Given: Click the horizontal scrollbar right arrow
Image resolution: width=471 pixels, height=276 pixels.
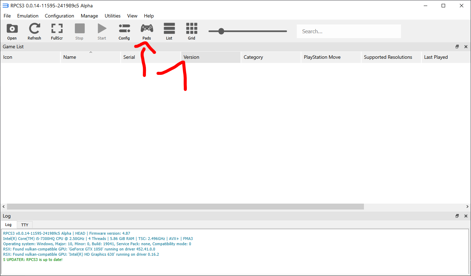Looking at the screenshot, I should click(x=467, y=207).
